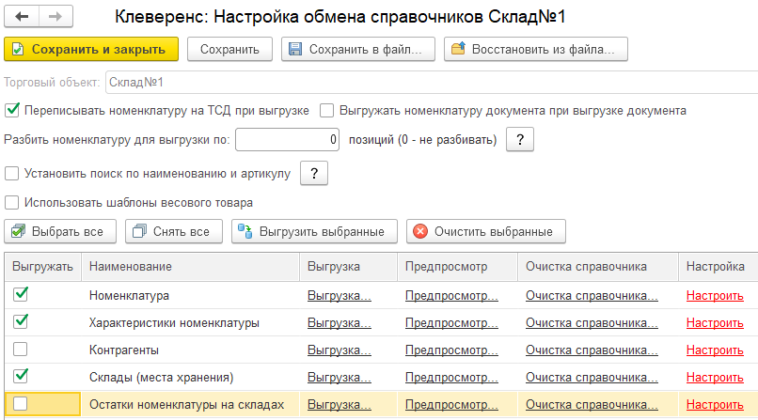
Task: Click 'Настроить' for Склады (места хранения)
Action: coord(715,378)
